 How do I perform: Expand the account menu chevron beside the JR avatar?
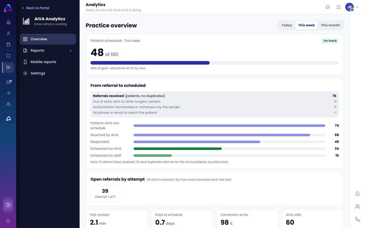(x=357, y=7)
